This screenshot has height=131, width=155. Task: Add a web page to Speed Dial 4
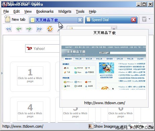coord(30,111)
